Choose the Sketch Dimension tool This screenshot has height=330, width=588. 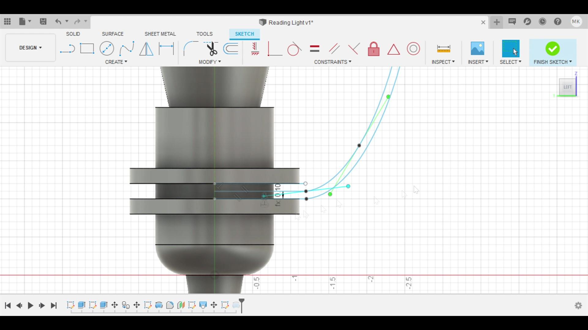tap(166, 49)
